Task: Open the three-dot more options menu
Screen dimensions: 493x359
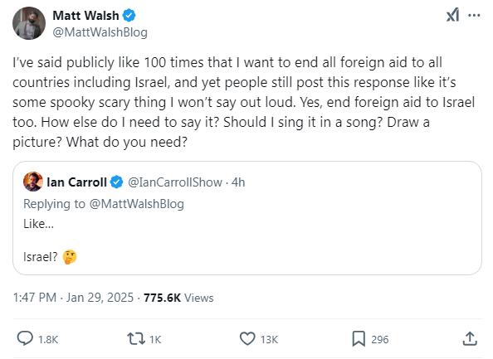Action: pos(474,15)
